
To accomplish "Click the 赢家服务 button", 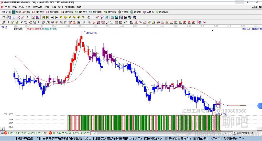I will coord(162,12).
